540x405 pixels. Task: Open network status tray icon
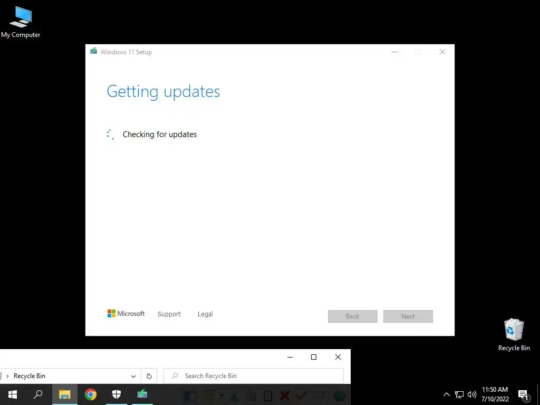click(459, 394)
